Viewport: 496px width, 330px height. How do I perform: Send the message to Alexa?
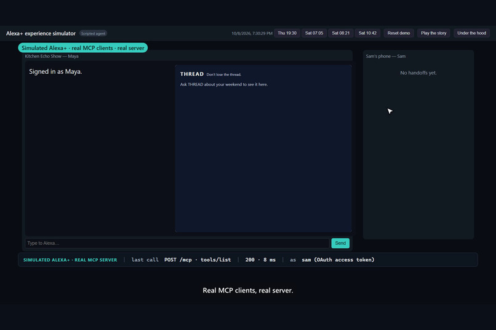pos(340,243)
